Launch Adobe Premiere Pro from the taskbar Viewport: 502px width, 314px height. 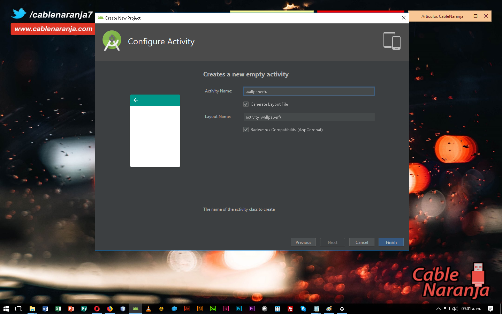252,309
